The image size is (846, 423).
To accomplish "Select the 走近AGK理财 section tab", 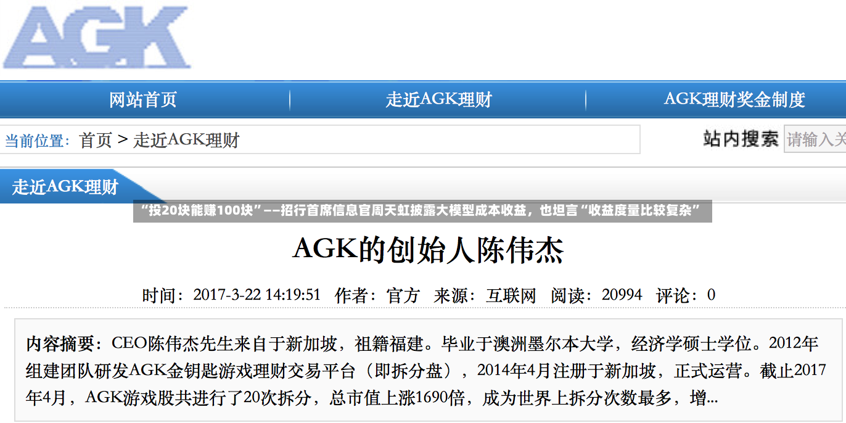I will pyautogui.click(x=65, y=186).
